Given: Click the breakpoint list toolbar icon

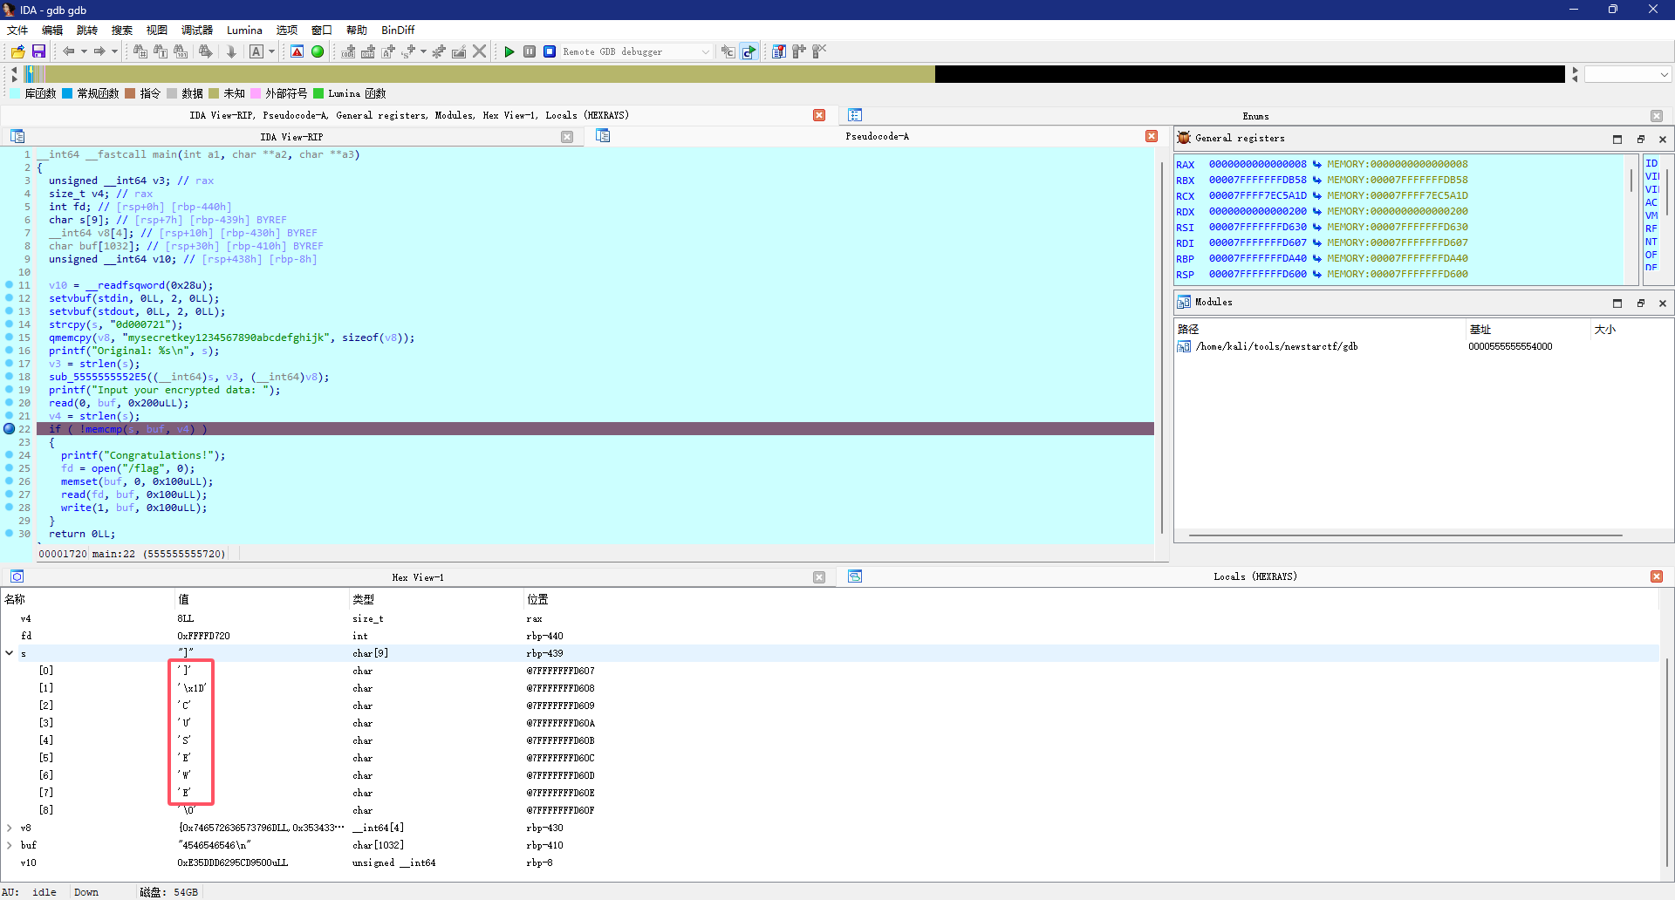Looking at the screenshot, I should 779,51.
